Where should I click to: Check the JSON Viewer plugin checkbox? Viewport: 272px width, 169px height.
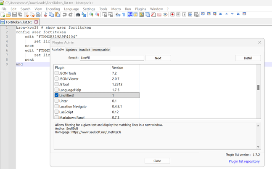coord(57,79)
